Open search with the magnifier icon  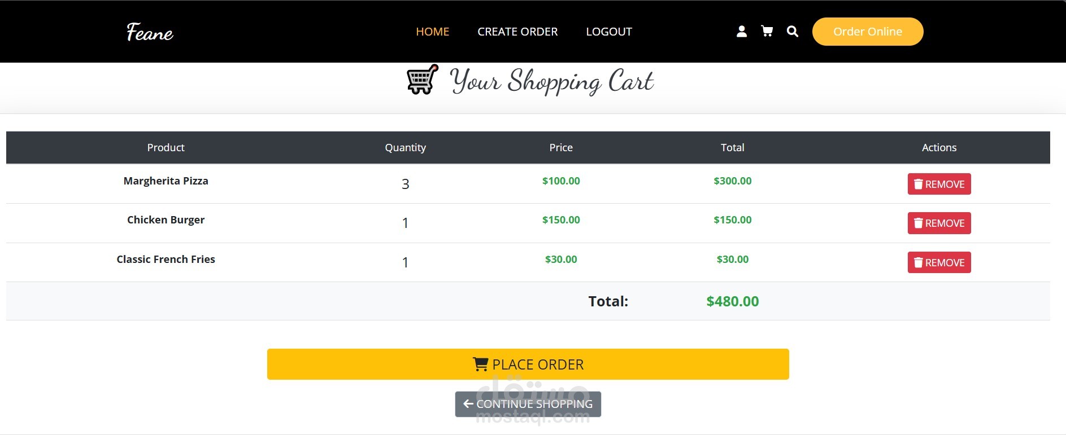click(793, 32)
